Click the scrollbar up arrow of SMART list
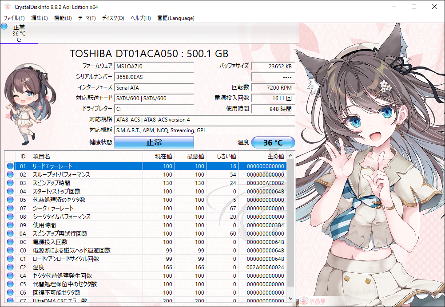Screen dimensions: 445x307 tap(290, 155)
